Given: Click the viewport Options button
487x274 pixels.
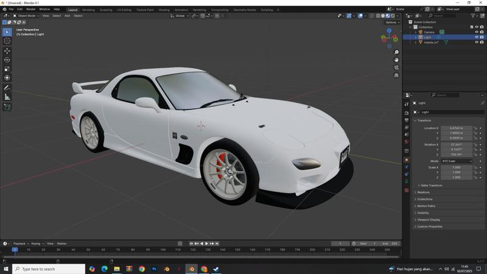Looking at the screenshot, I should [x=391, y=22].
